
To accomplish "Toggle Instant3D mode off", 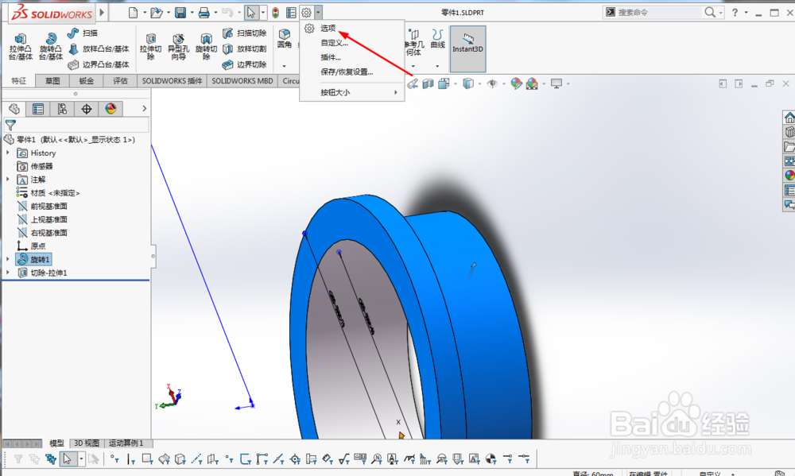I will (467, 48).
